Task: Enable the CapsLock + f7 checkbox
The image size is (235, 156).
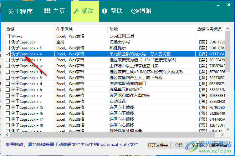Action: click(x=8, y=119)
